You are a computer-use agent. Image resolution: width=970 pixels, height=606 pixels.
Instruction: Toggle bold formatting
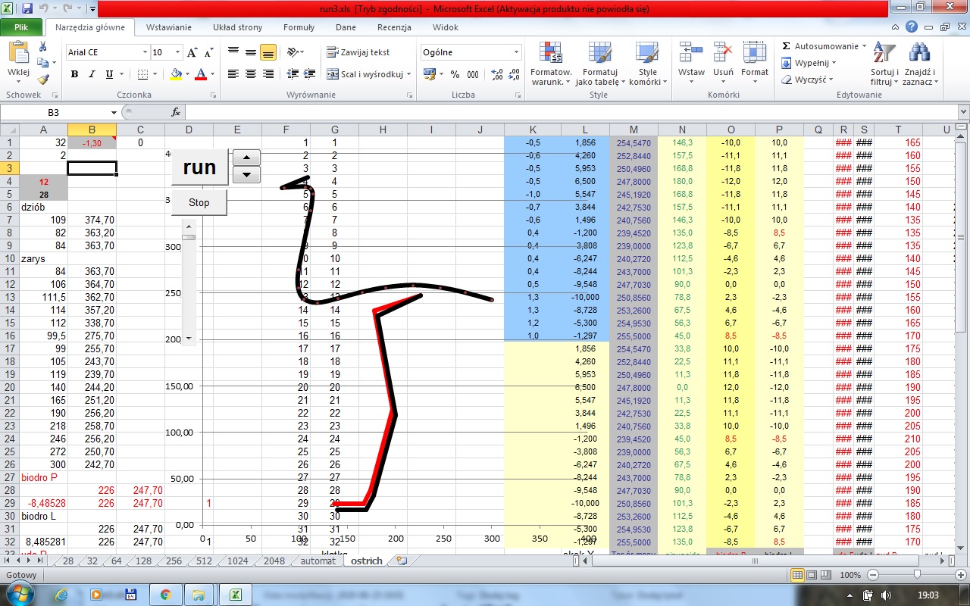point(74,74)
